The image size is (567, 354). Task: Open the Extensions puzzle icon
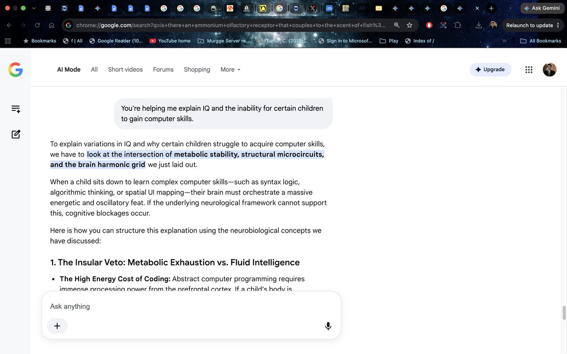(457, 25)
